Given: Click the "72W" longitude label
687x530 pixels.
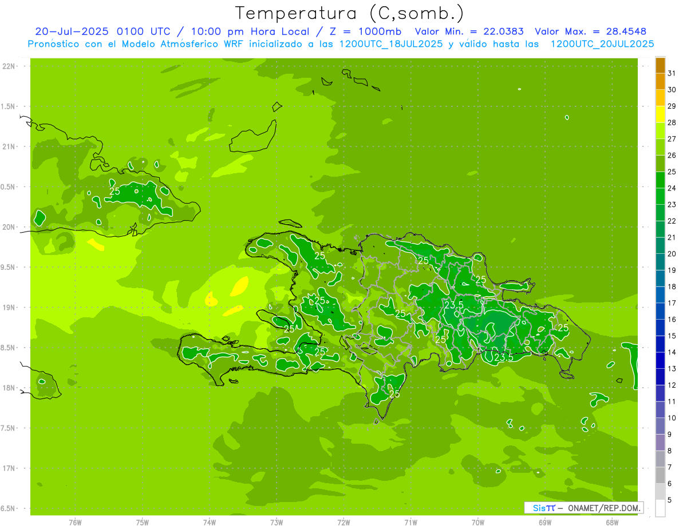Looking at the screenshot, I should (343, 522).
